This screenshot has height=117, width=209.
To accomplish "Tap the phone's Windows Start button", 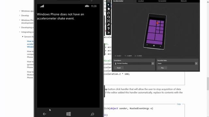I will coord(69,114).
